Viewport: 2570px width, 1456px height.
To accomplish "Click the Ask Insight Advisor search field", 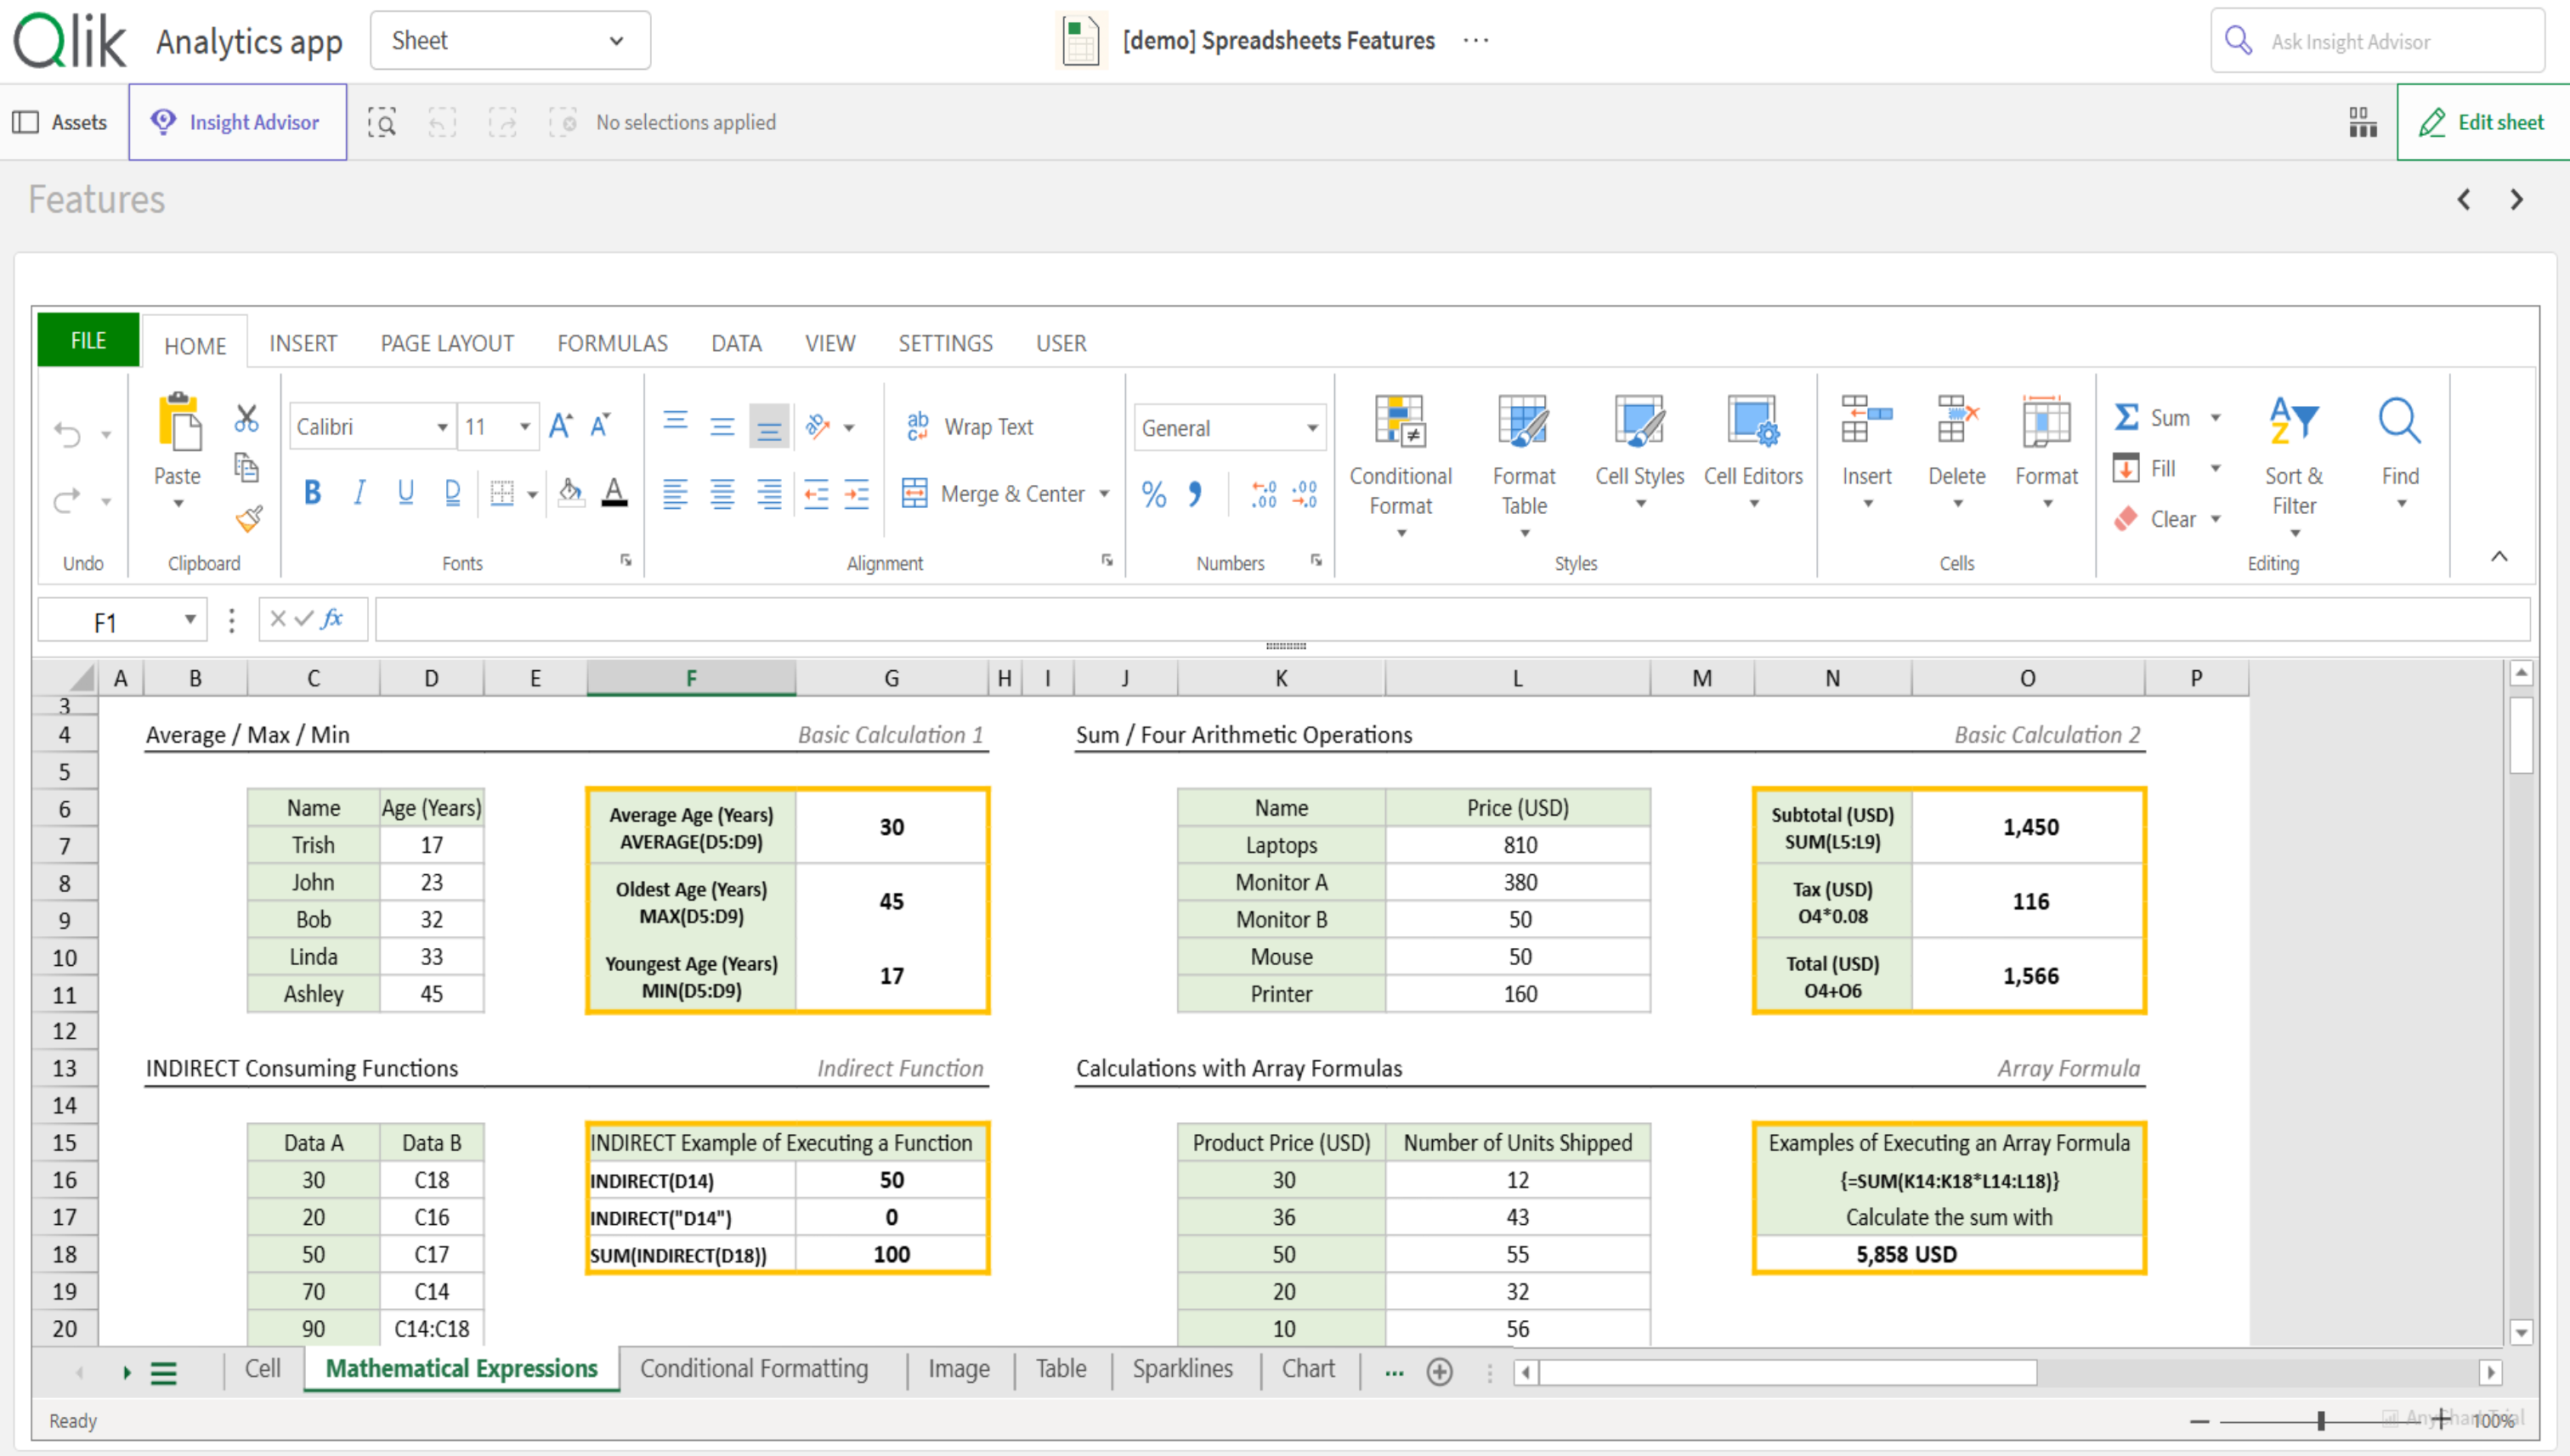I will click(2378, 41).
